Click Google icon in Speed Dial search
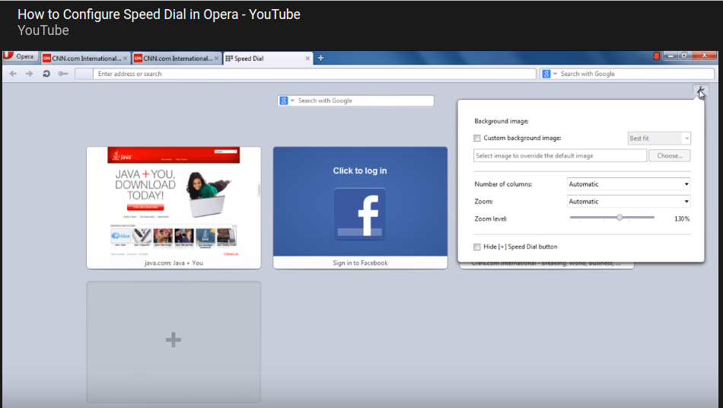 point(283,100)
